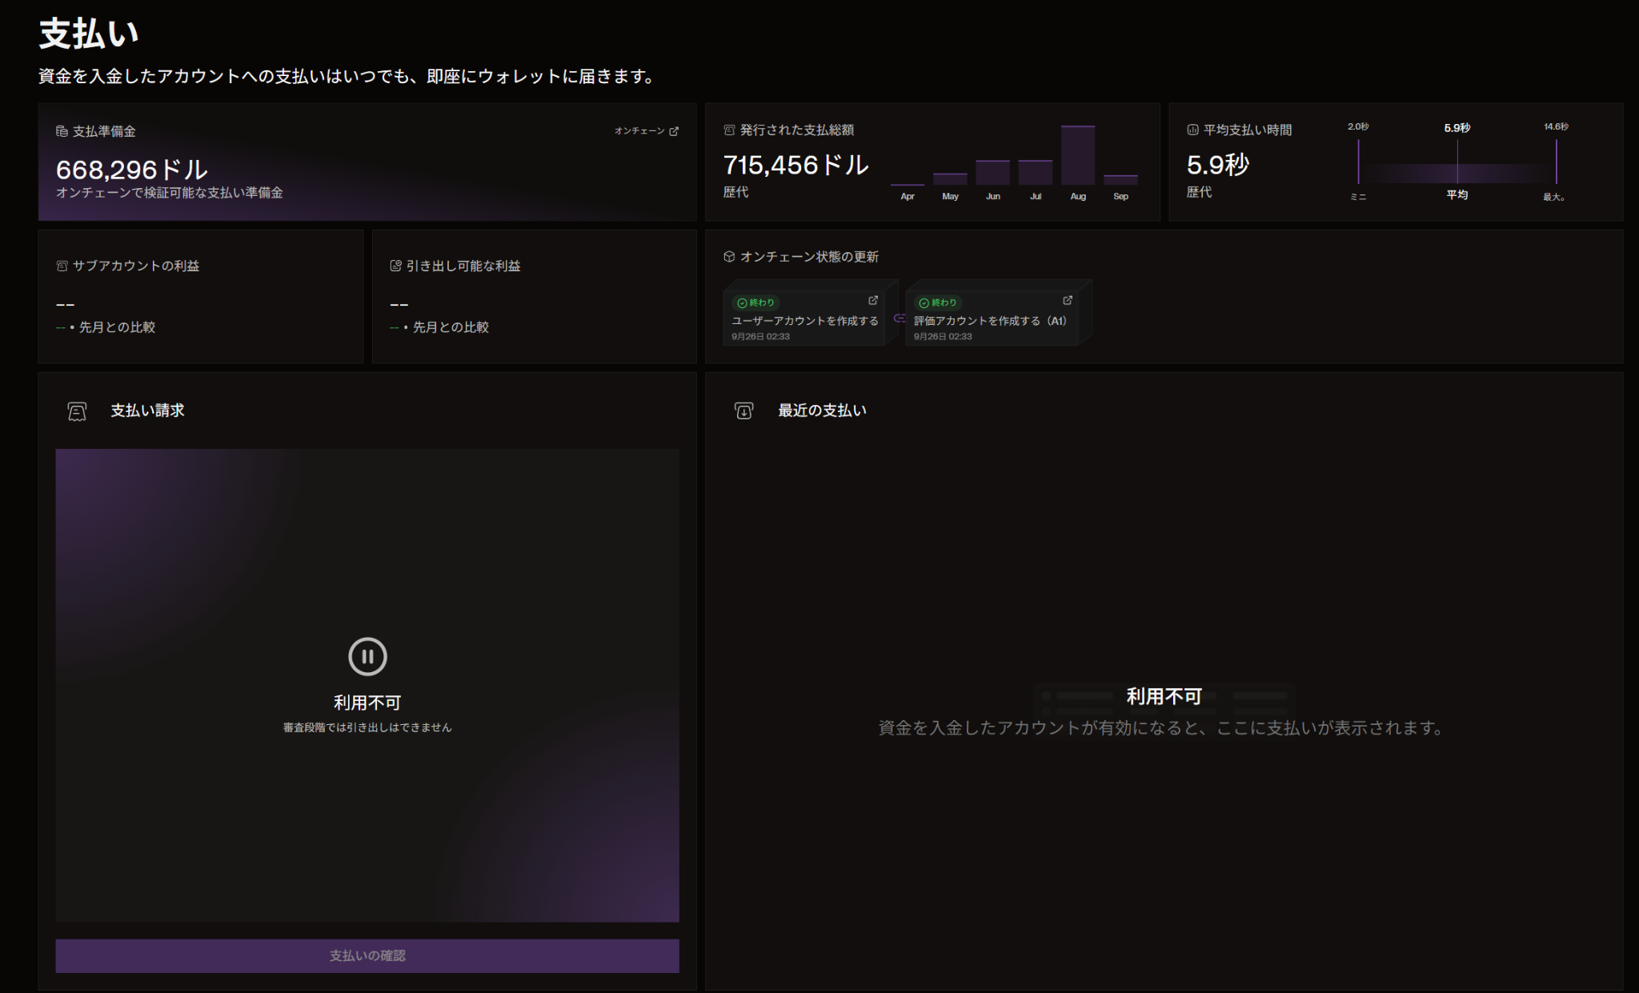
Task: Click the 支払い請求 panel icon
Action: pyautogui.click(x=77, y=411)
